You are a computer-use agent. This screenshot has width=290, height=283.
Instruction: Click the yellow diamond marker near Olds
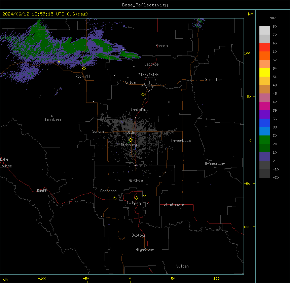(x=131, y=140)
